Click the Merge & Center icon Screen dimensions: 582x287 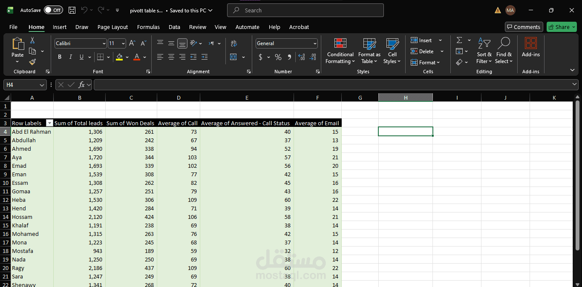pyautogui.click(x=233, y=57)
